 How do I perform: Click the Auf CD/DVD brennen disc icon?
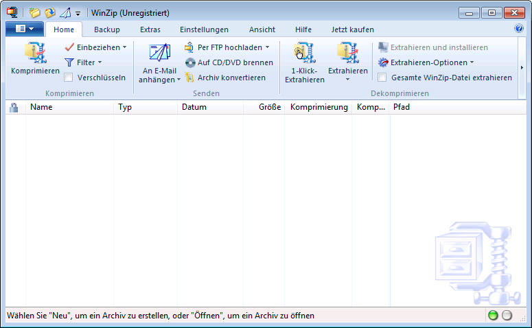(190, 62)
